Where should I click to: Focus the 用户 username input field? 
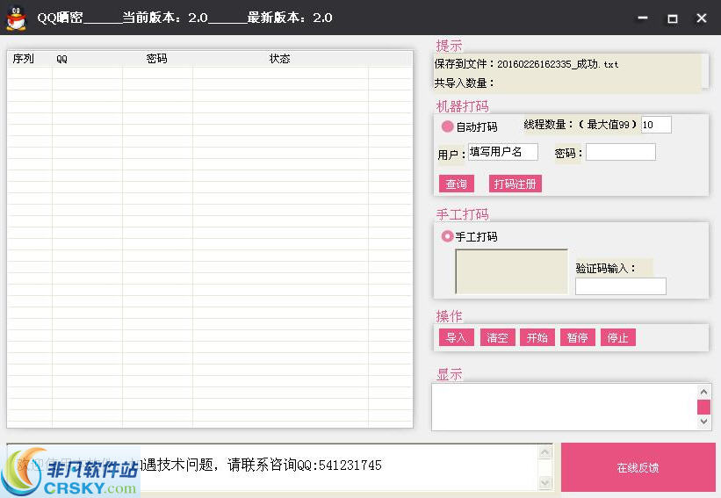(503, 152)
